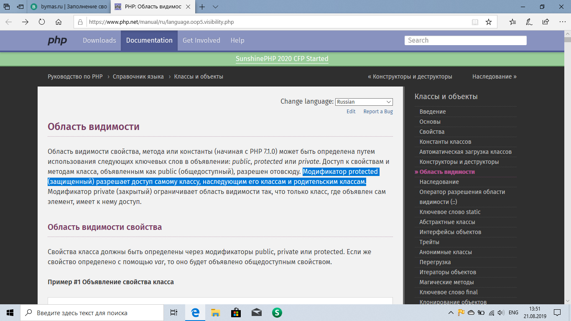Open Task View in the taskbar

(174, 313)
